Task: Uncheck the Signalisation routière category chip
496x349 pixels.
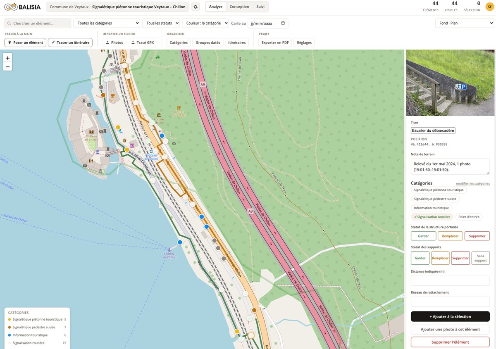Action: 432,217
